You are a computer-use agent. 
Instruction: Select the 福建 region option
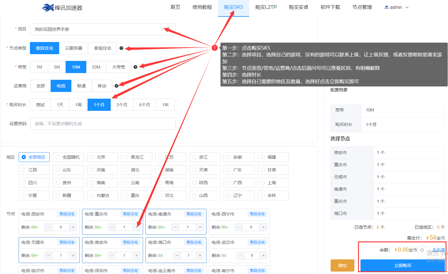[273, 157]
